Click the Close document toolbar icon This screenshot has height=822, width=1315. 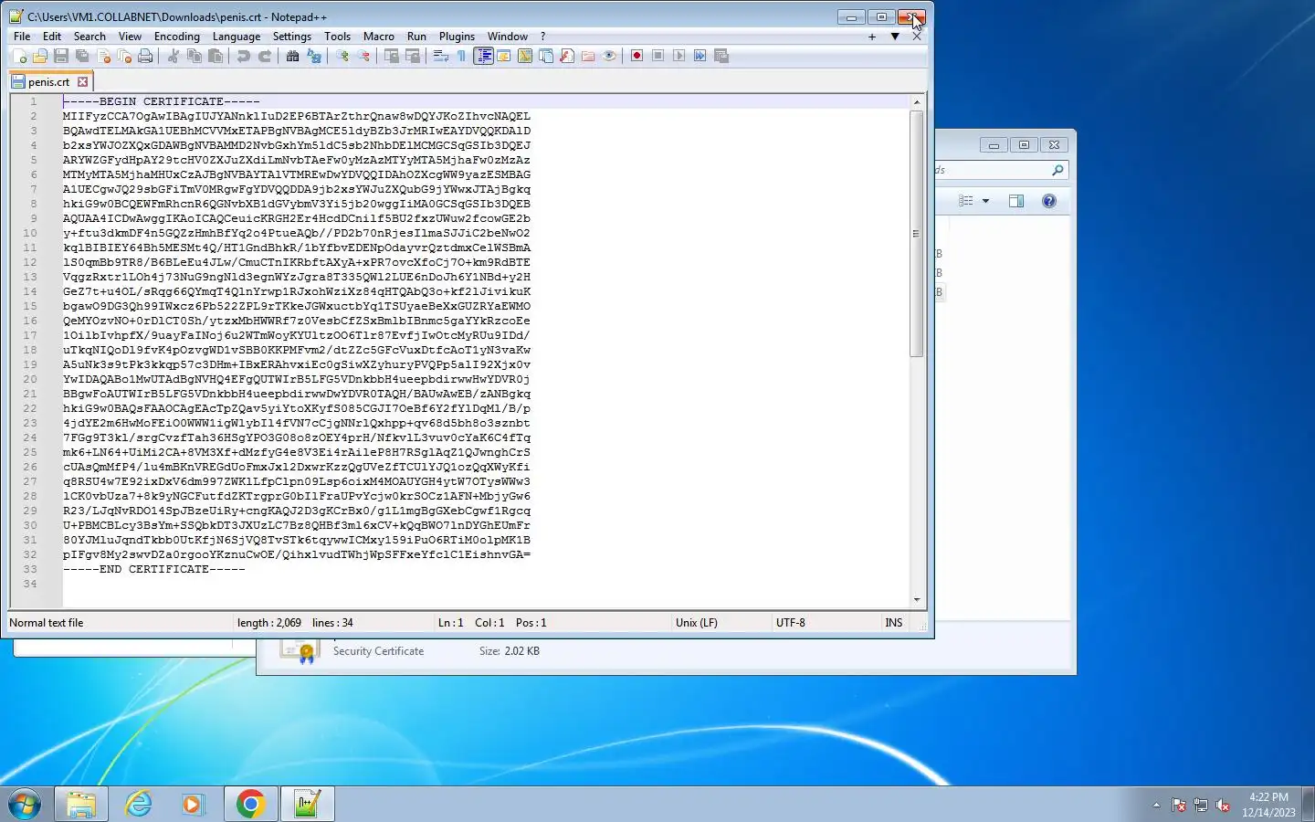[x=103, y=56]
